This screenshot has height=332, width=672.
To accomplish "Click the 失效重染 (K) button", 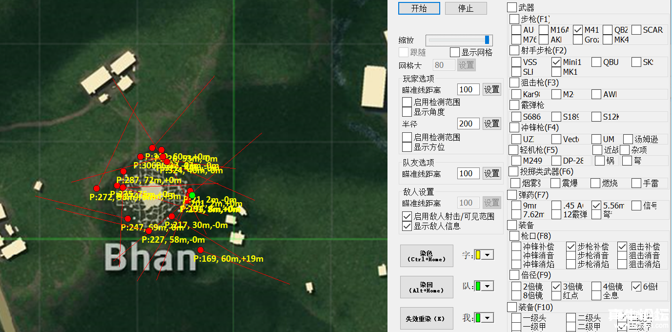I will (427, 318).
